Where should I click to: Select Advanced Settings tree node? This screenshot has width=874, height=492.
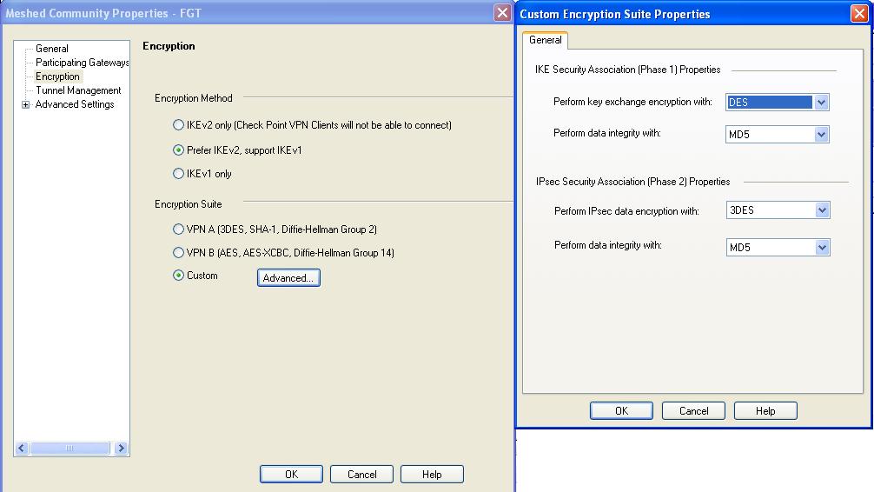[75, 104]
